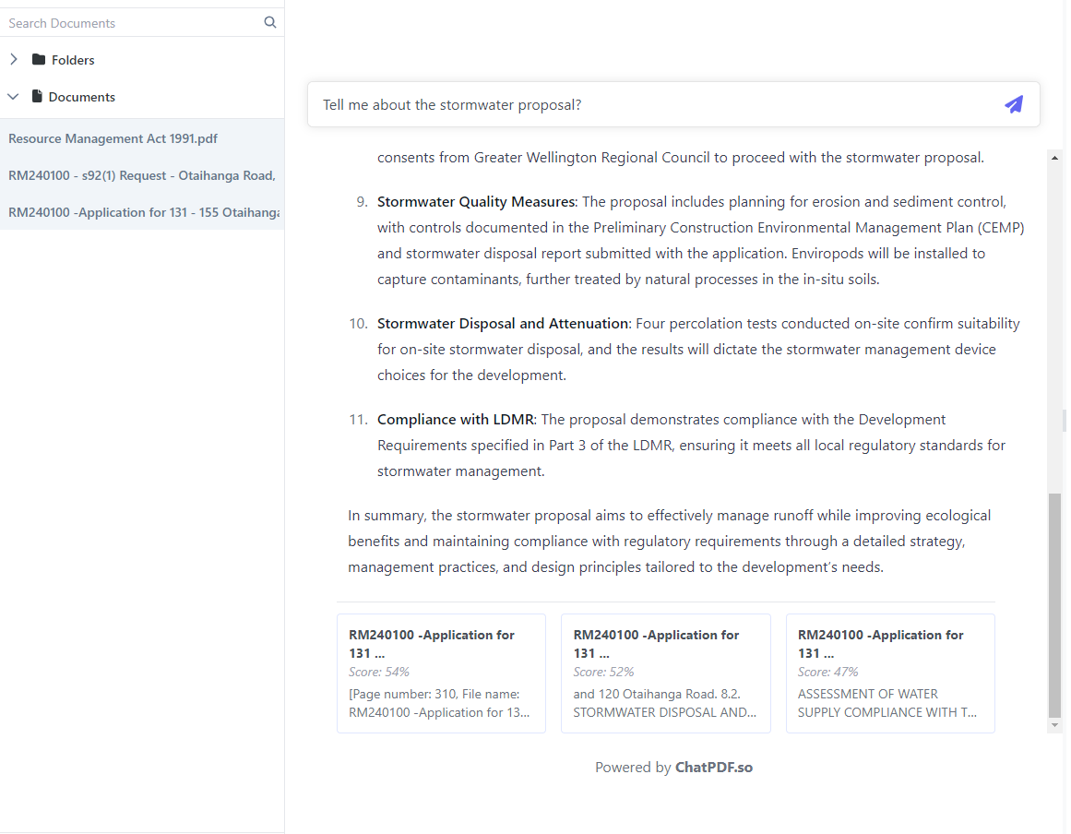Click the file icon beside Documents
Viewport: 1071px width, 834px height.
click(37, 96)
